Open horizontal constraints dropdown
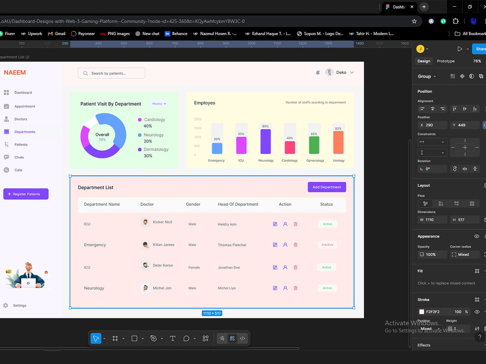 coord(433,142)
